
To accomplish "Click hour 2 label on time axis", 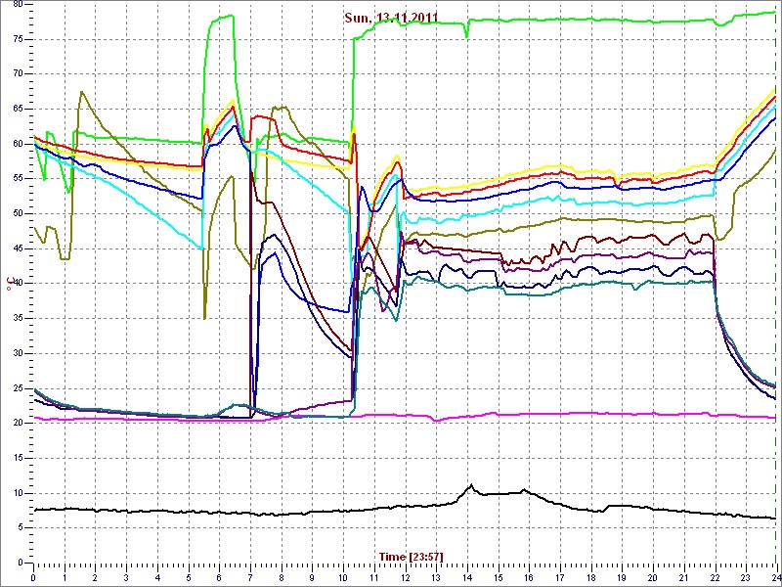I will (x=95, y=577).
